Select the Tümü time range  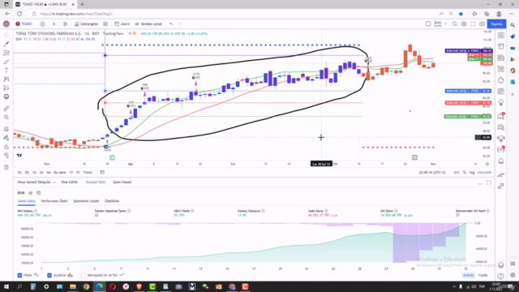[88, 173]
